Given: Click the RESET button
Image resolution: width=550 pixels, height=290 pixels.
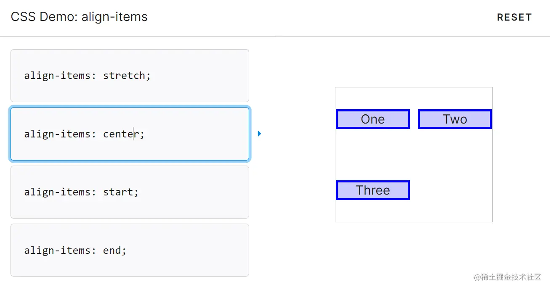Looking at the screenshot, I should [514, 17].
